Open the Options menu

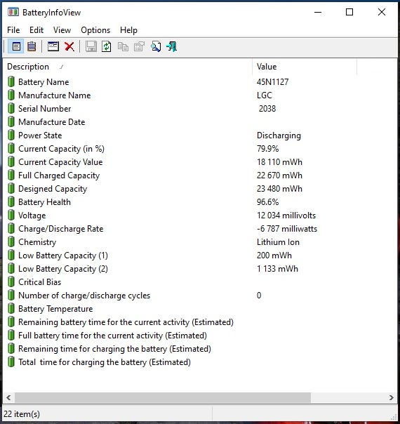pyautogui.click(x=95, y=30)
